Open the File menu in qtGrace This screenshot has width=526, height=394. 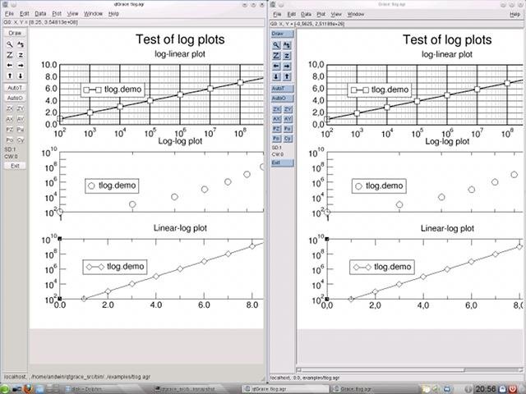coord(9,14)
